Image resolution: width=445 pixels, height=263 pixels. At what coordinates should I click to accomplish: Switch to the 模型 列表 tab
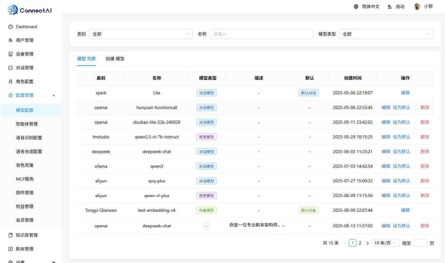[86, 59]
